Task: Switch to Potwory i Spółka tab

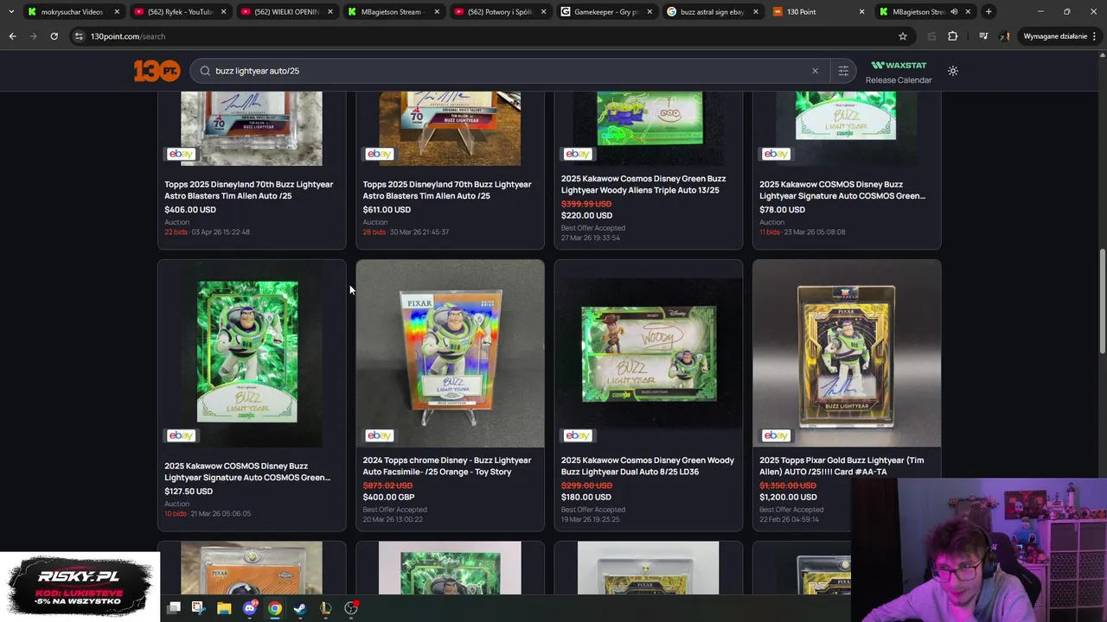Action: pos(499,11)
